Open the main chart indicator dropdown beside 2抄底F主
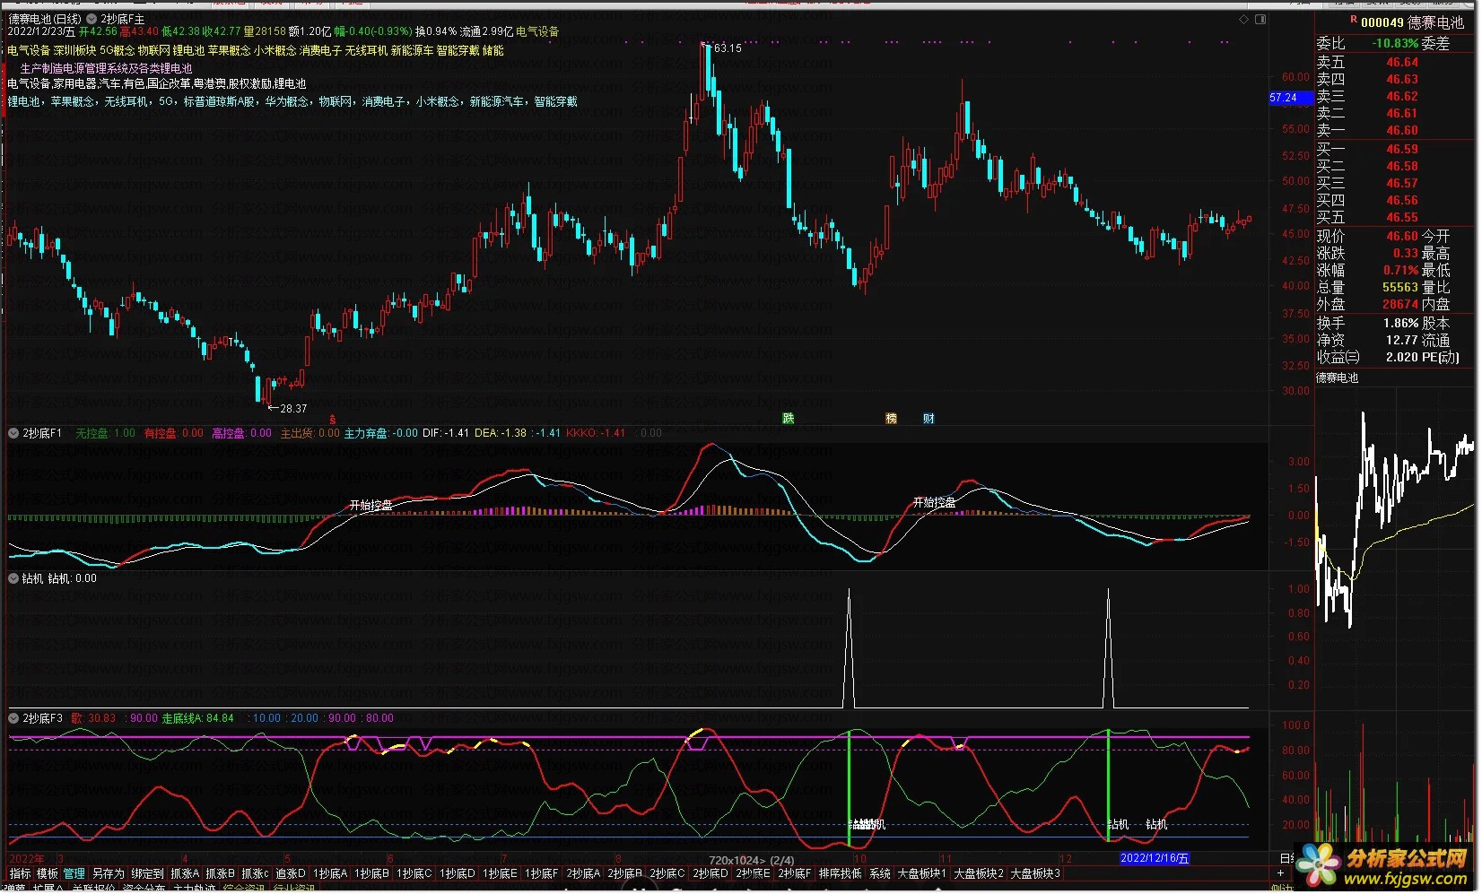 click(92, 19)
